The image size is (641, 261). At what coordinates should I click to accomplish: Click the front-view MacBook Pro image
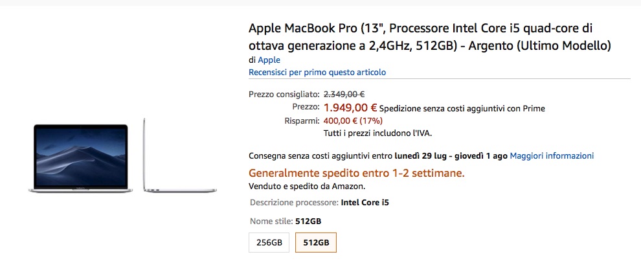pos(82,157)
